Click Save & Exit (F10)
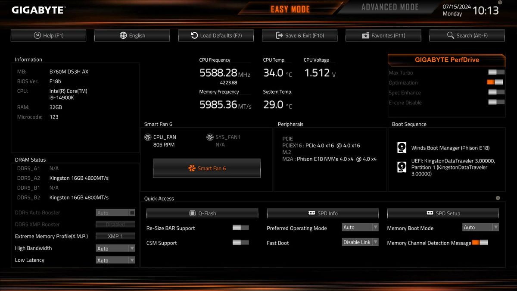Image resolution: width=517 pixels, height=291 pixels. pyautogui.click(x=299, y=35)
